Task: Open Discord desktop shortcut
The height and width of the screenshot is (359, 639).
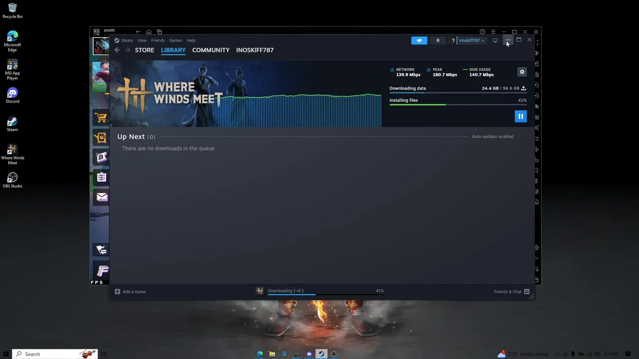Action: [12, 95]
